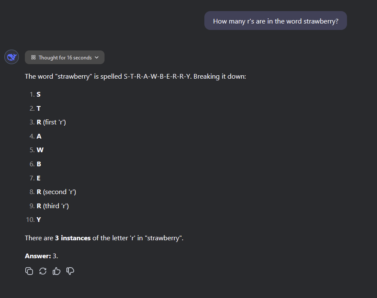Click the DeepSeek whale avatar icon
Image resolution: width=377 pixels, height=298 pixels.
(x=12, y=57)
